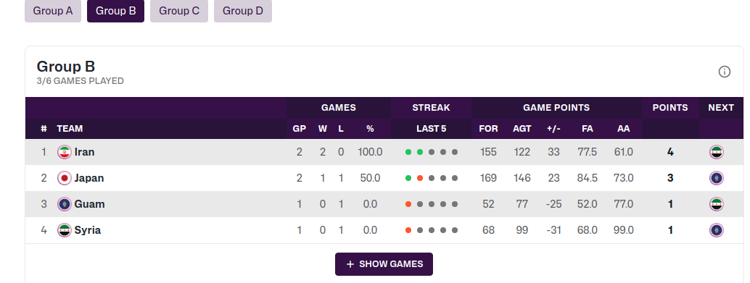
Task: Open Iran's next opponent flag icon
Action: point(716,152)
